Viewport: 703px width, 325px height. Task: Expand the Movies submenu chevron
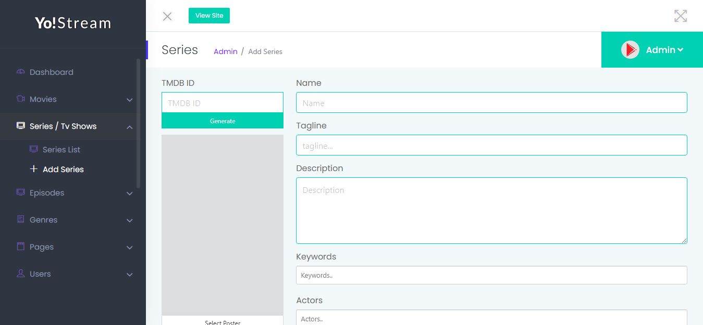pyautogui.click(x=130, y=100)
